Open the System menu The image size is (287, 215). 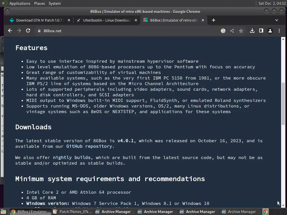(55, 3)
